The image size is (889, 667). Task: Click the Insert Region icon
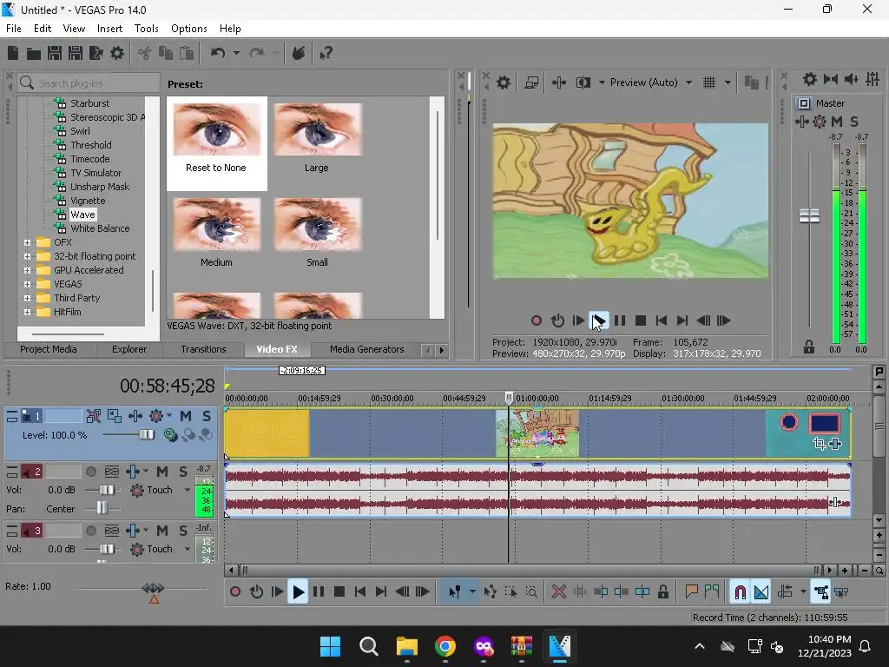712,591
